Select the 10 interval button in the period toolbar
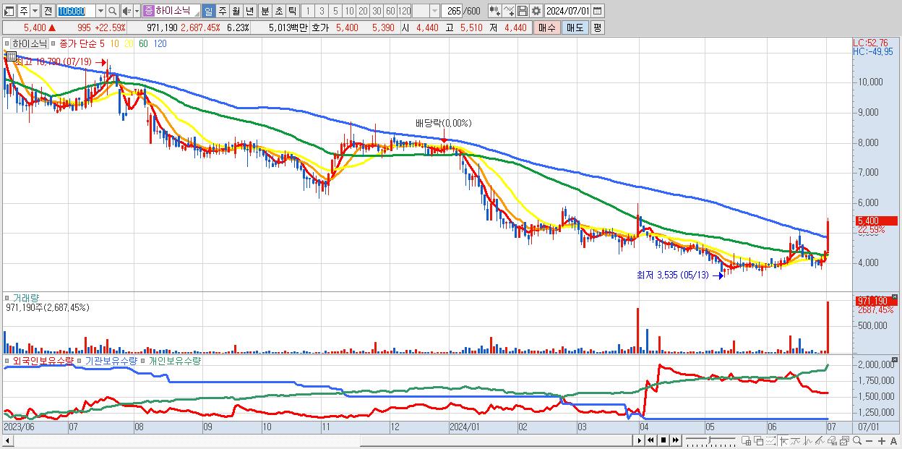The height and width of the screenshot is (449, 902). pos(349,11)
